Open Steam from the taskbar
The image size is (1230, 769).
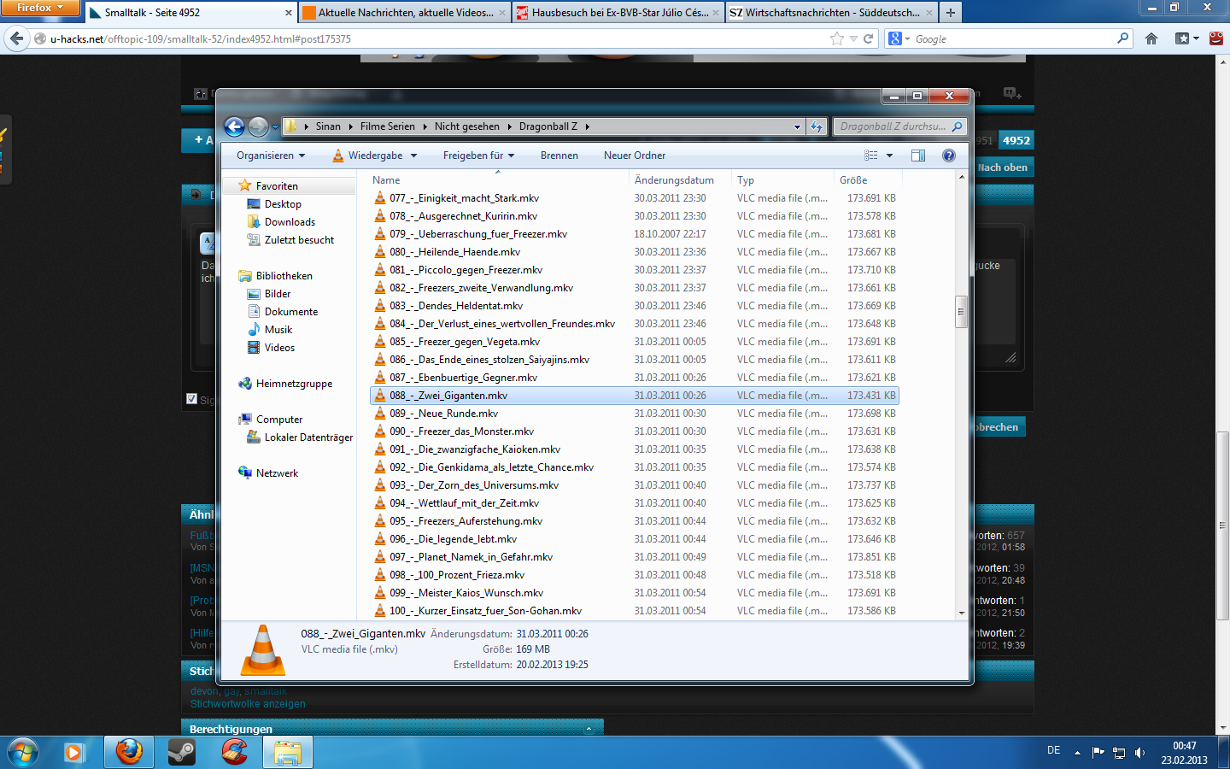(x=182, y=752)
